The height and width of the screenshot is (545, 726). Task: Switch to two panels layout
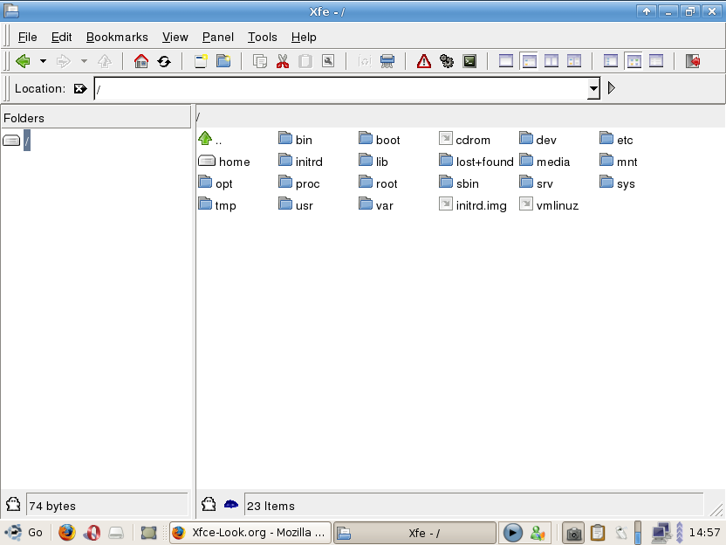pos(551,61)
